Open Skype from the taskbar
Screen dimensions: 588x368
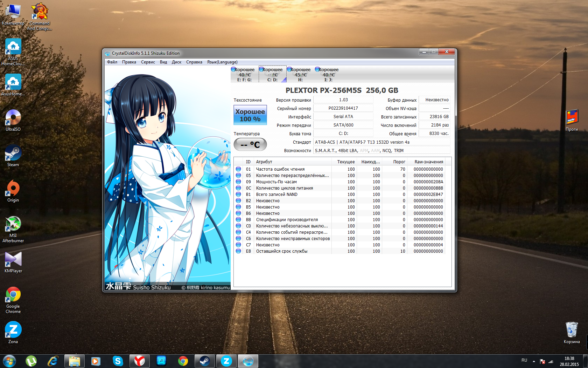[118, 361]
